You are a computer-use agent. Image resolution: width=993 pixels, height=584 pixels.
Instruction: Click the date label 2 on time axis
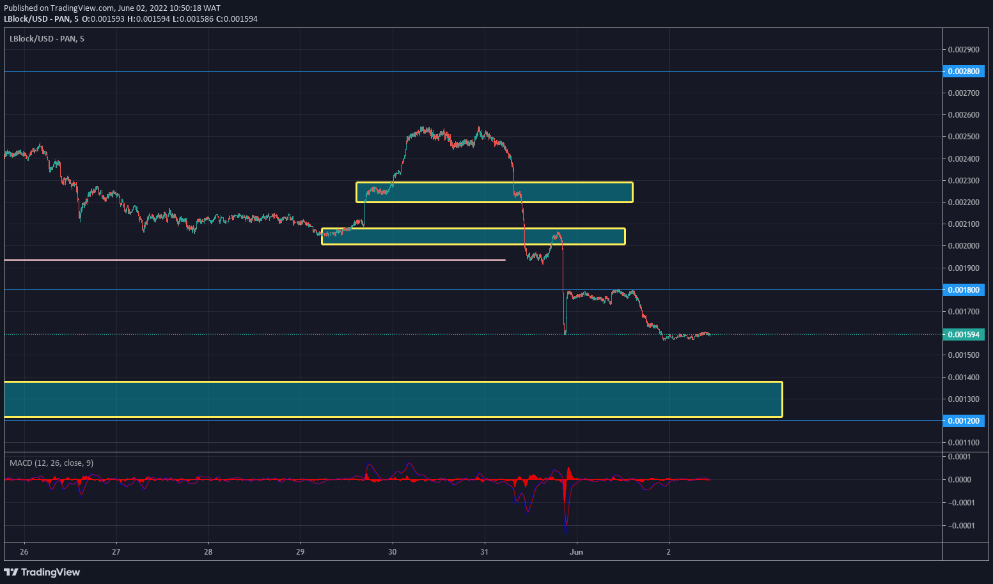[669, 552]
